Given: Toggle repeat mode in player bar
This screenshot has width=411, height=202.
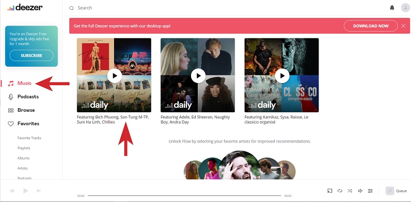Looking at the screenshot, I should pos(340,191).
